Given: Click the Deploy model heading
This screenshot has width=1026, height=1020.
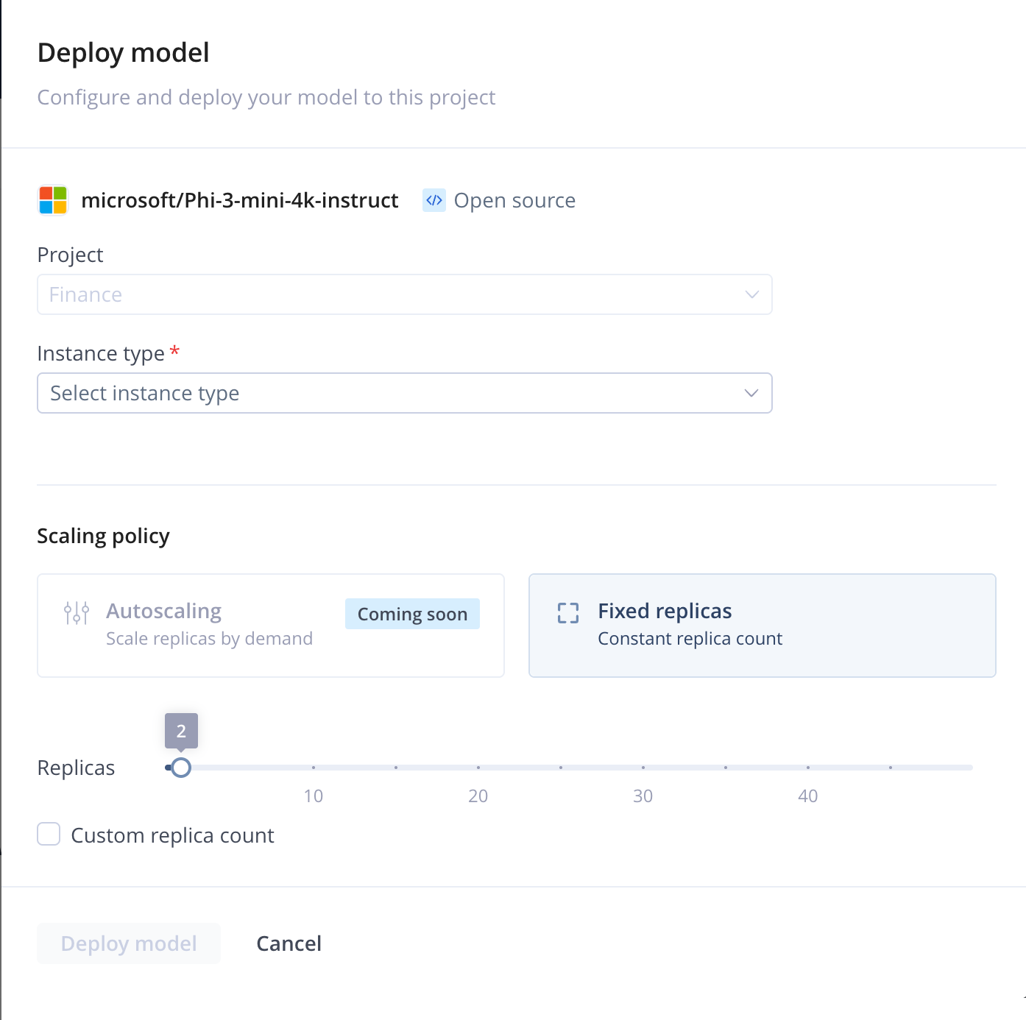Looking at the screenshot, I should [123, 52].
